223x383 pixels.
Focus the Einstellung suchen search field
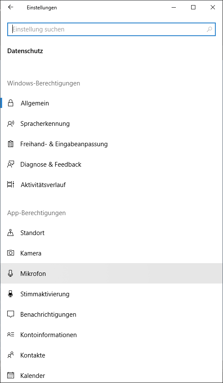[x=111, y=29]
